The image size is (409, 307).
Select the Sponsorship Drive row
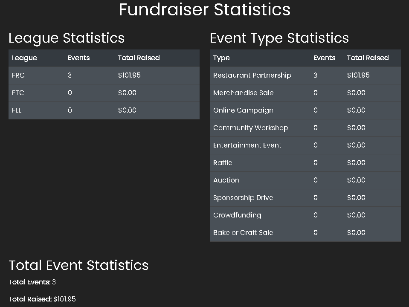click(x=305, y=198)
